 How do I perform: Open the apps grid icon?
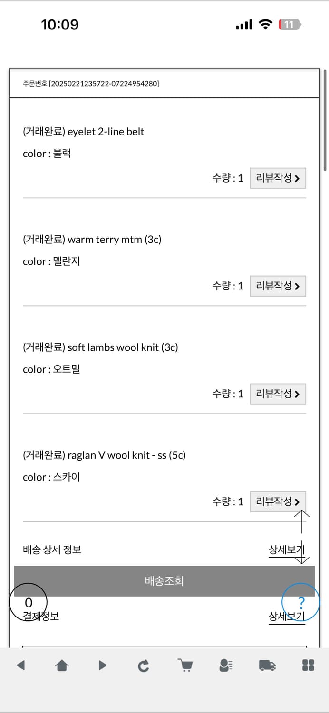(308, 665)
